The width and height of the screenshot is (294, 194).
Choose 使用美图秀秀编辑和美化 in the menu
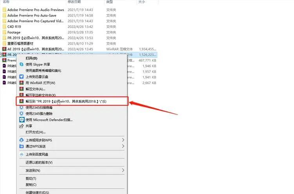(x=43, y=70)
